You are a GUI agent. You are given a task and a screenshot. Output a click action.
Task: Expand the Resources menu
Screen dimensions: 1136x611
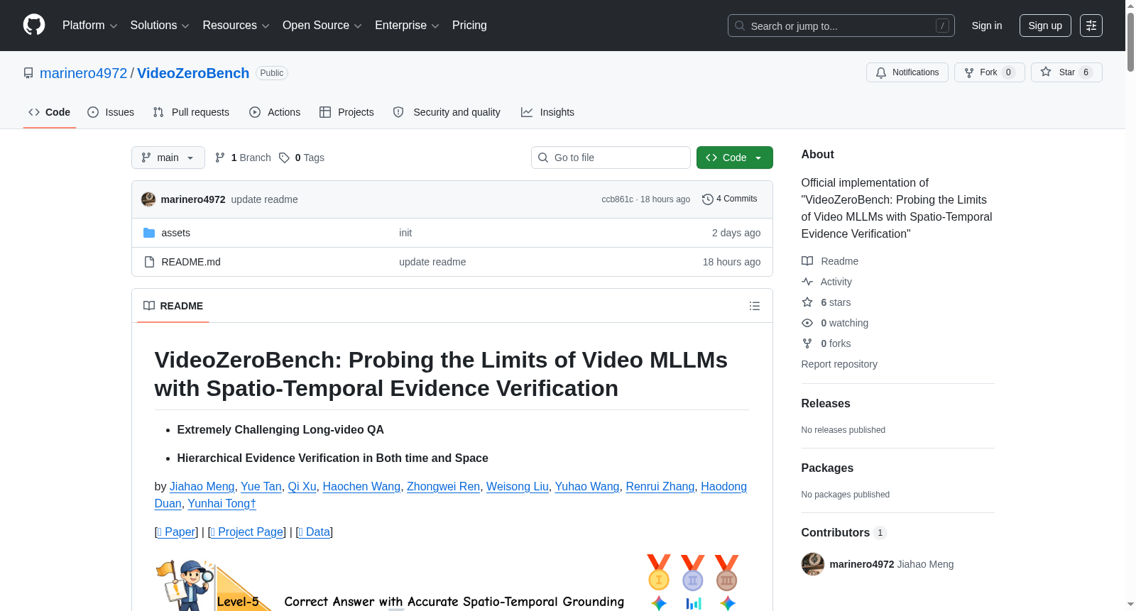[236, 26]
